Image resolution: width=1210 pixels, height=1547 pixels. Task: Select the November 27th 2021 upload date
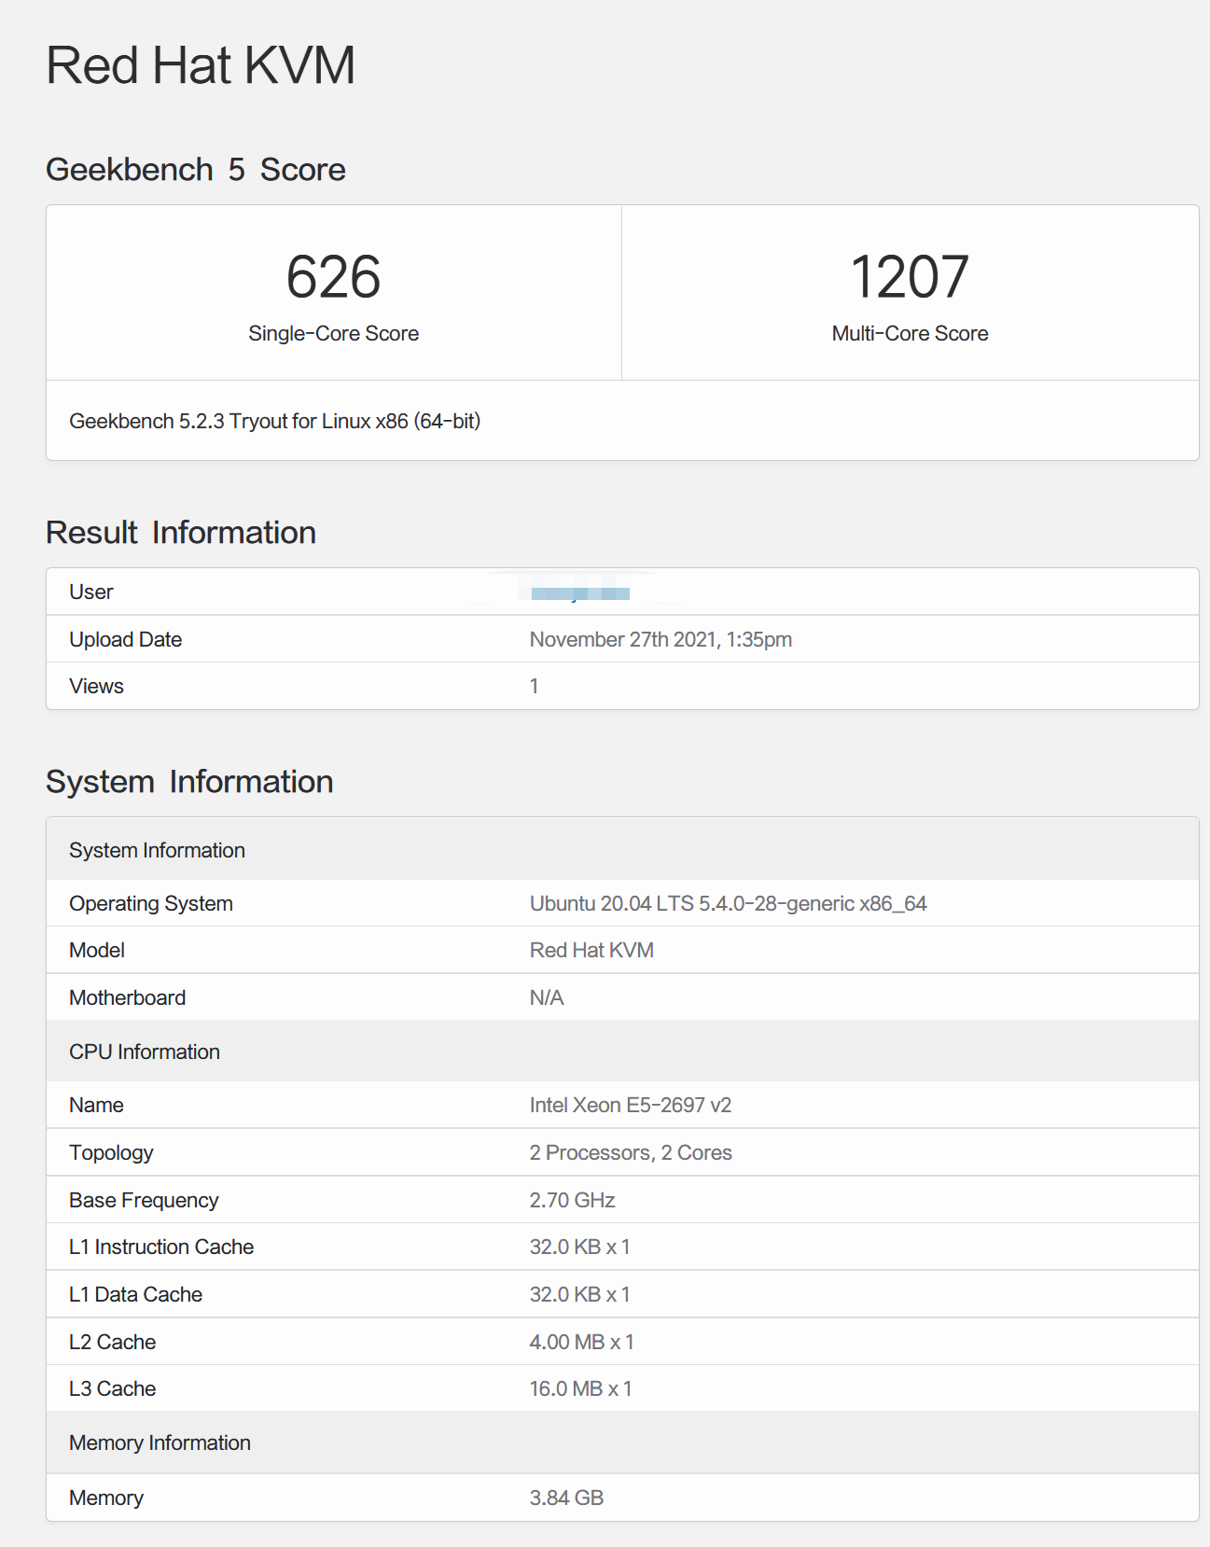click(x=661, y=639)
